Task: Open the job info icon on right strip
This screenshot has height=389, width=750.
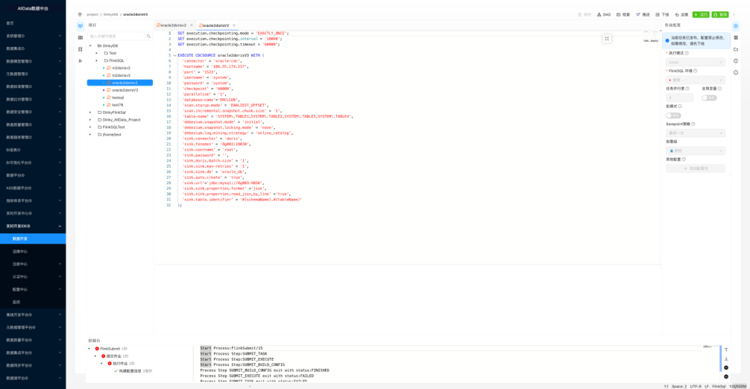Action: [x=736, y=72]
